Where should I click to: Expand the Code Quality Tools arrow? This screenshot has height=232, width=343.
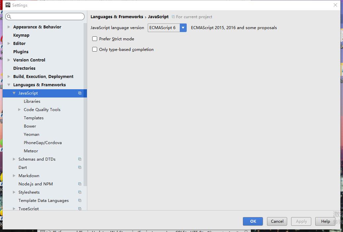click(x=19, y=109)
